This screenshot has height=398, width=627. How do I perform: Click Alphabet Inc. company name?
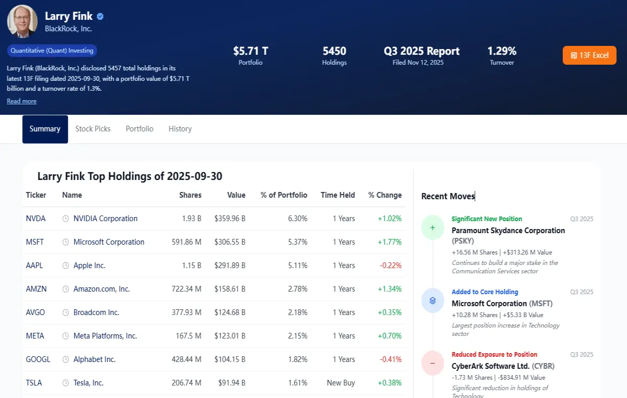pos(95,359)
